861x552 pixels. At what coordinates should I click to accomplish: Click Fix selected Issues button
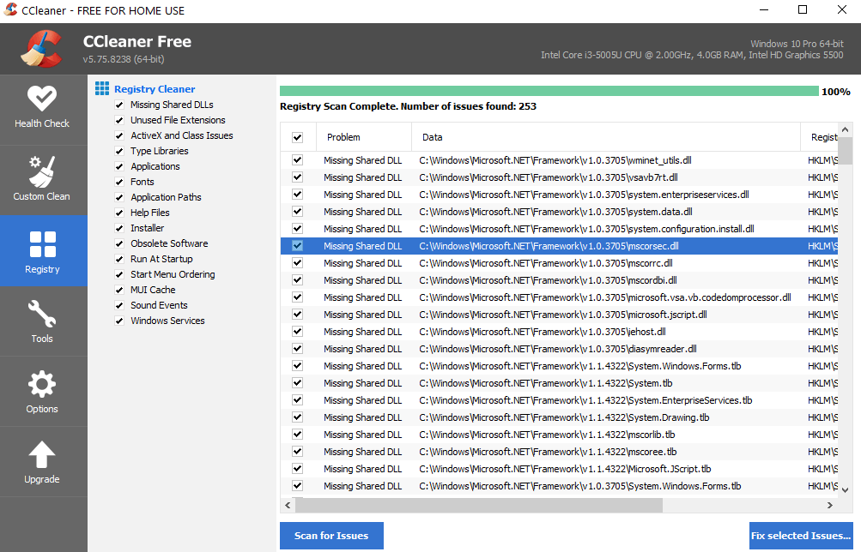pyautogui.click(x=801, y=536)
